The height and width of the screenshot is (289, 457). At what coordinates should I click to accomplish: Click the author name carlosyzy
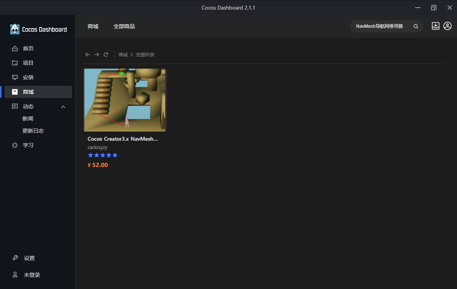pyautogui.click(x=97, y=147)
